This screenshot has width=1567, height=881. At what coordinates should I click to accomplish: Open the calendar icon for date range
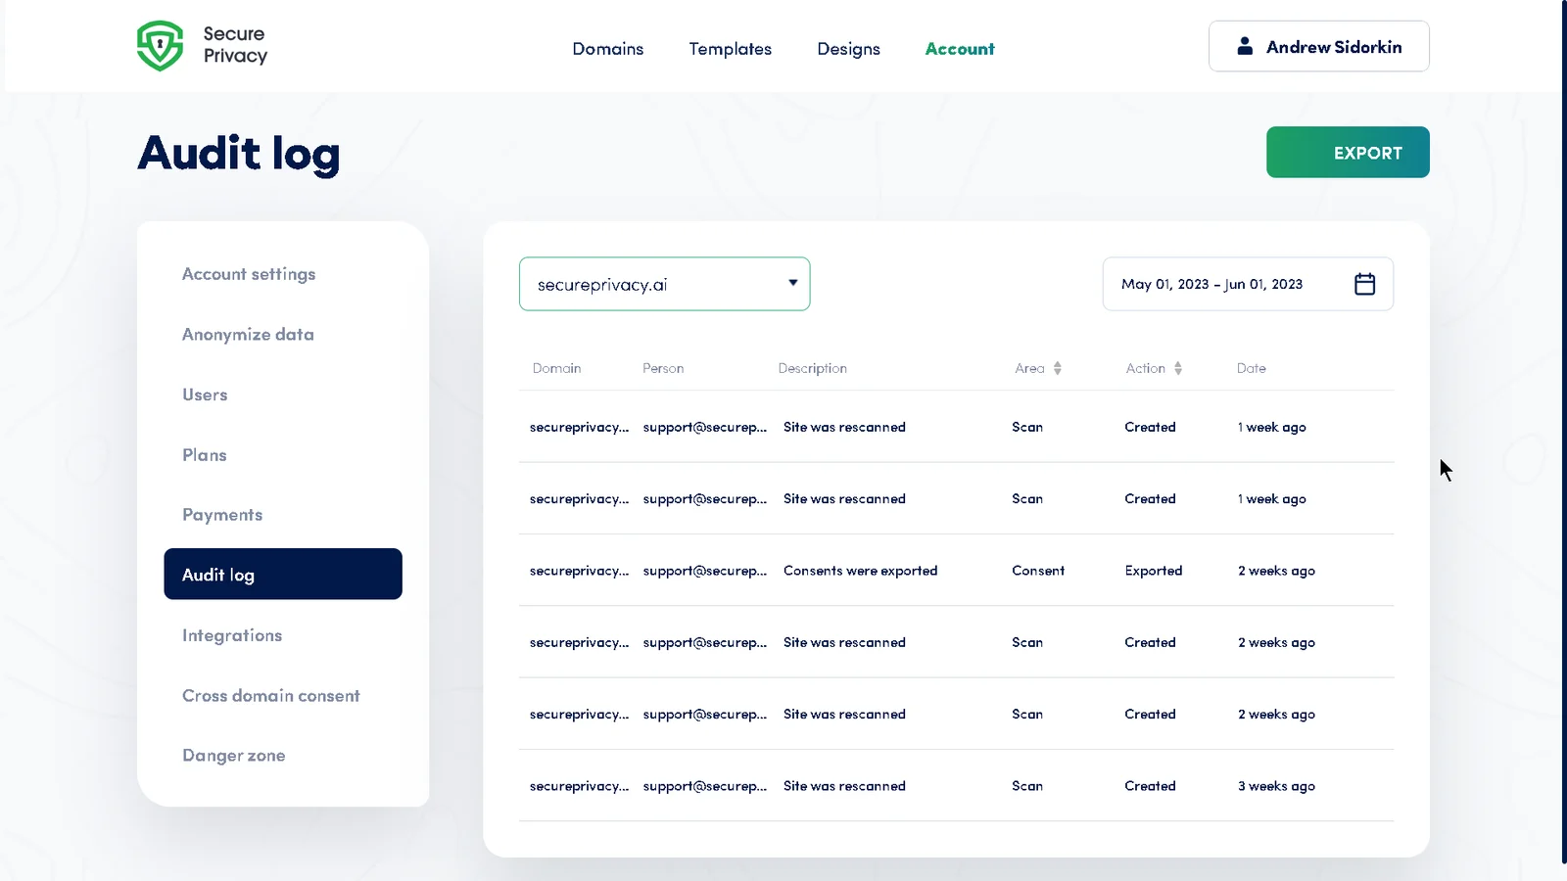[1365, 284]
